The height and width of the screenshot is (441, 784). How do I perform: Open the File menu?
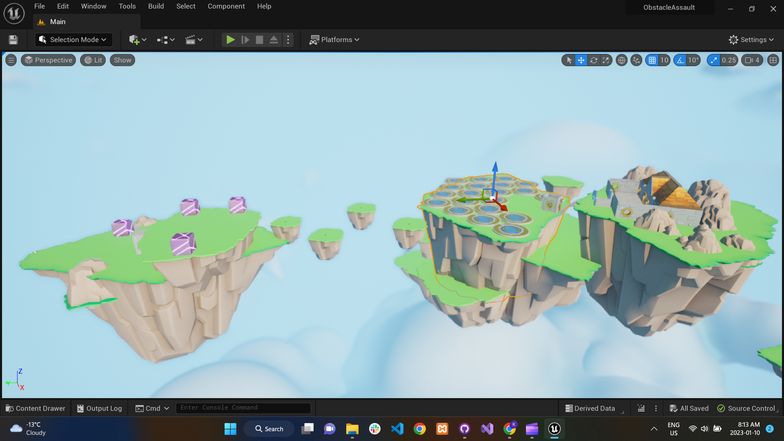40,6
